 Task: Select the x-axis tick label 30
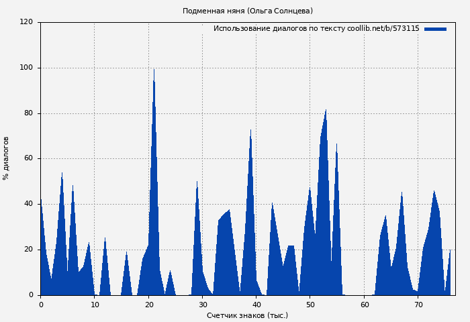point(202,305)
